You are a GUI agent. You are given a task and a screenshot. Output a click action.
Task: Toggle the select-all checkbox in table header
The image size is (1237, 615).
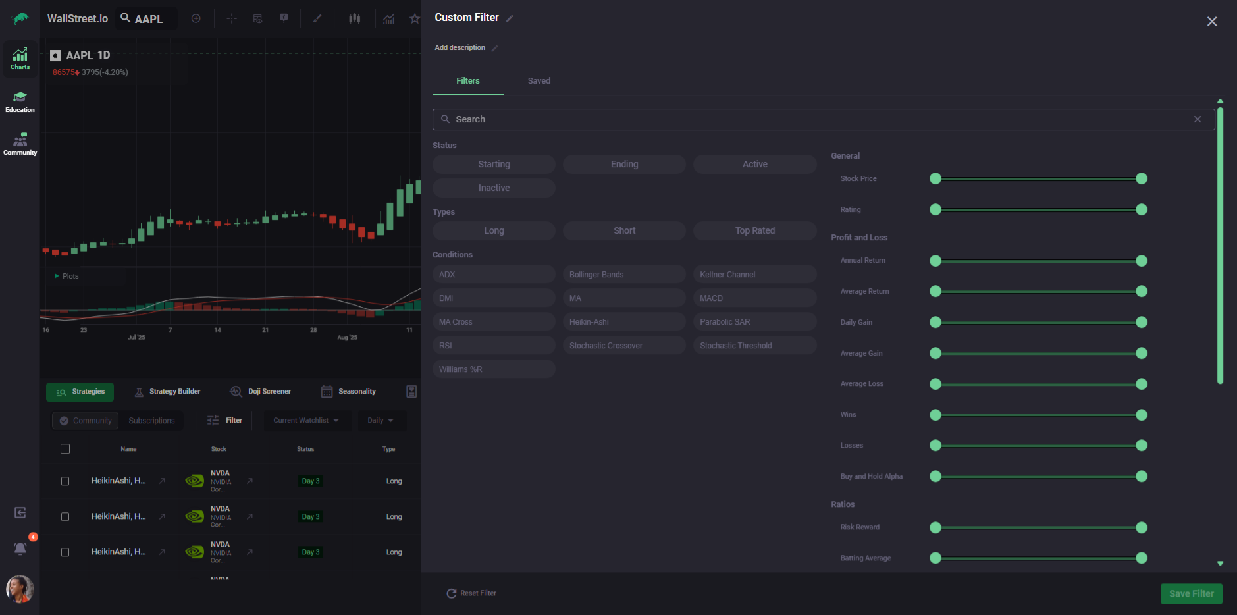65,449
